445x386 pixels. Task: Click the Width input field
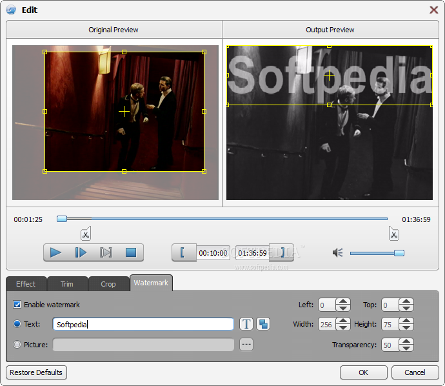(x=327, y=324)
